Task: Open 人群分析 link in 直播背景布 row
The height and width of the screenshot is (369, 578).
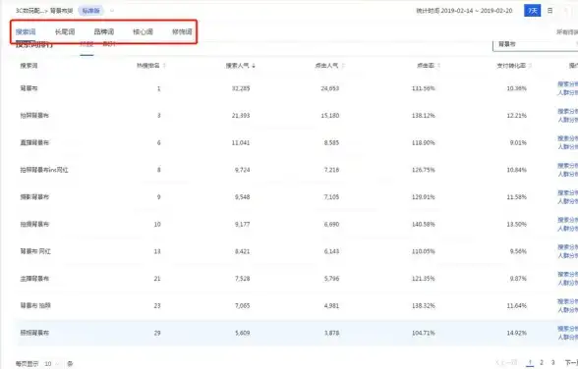Action: [568, 147]
